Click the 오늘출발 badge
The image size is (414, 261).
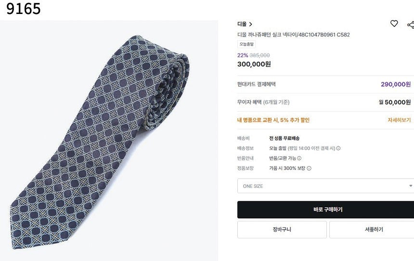coord(246,44)
